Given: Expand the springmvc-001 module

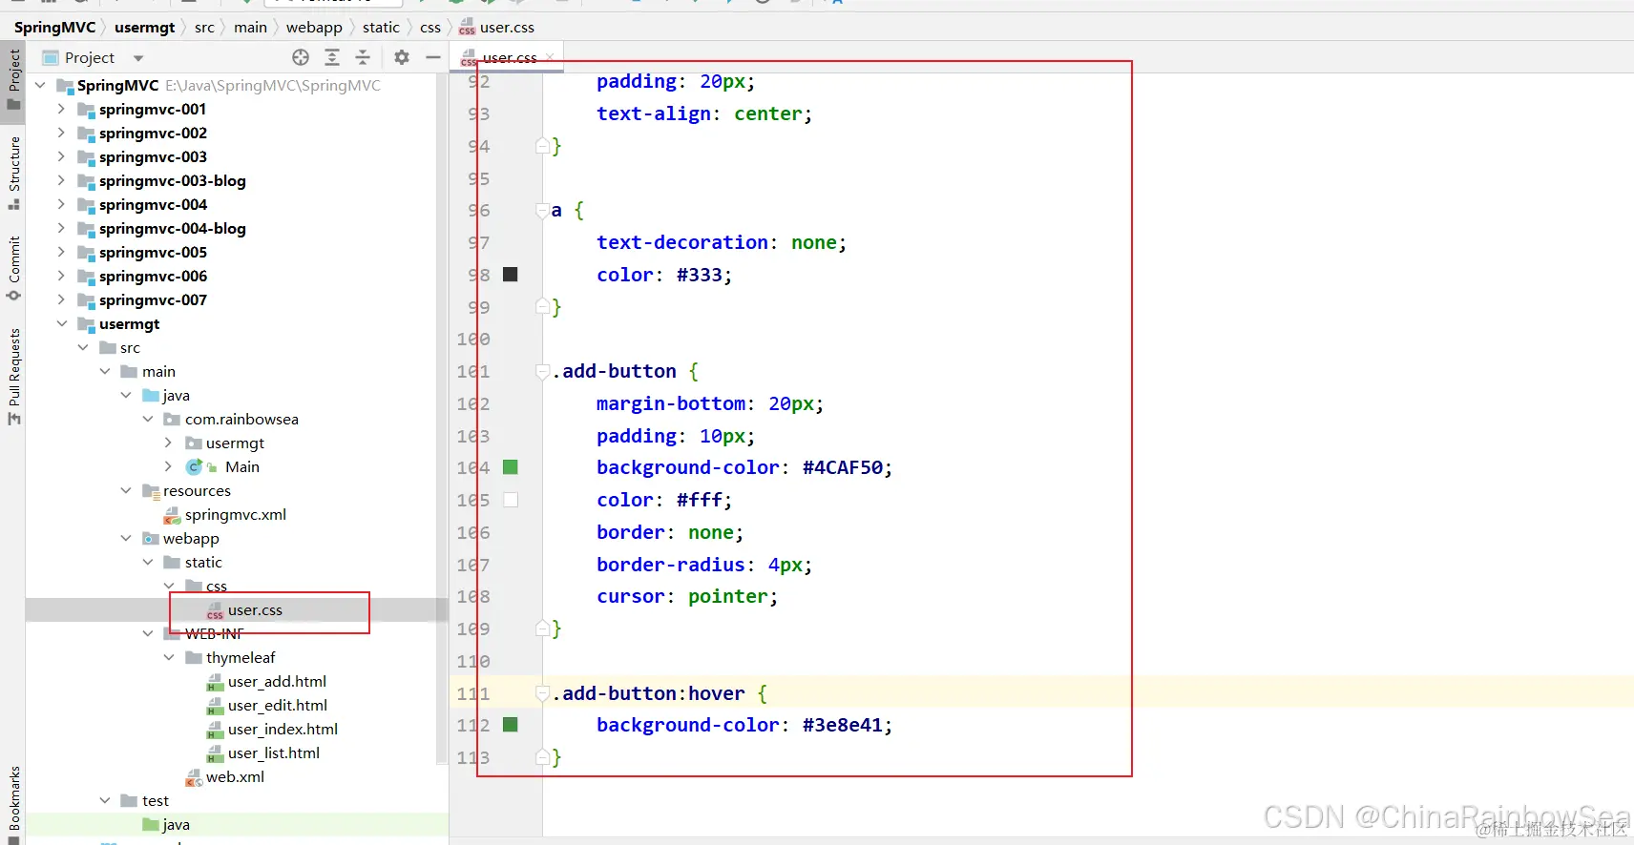Looking at the screenshot, I should (61, 109).
